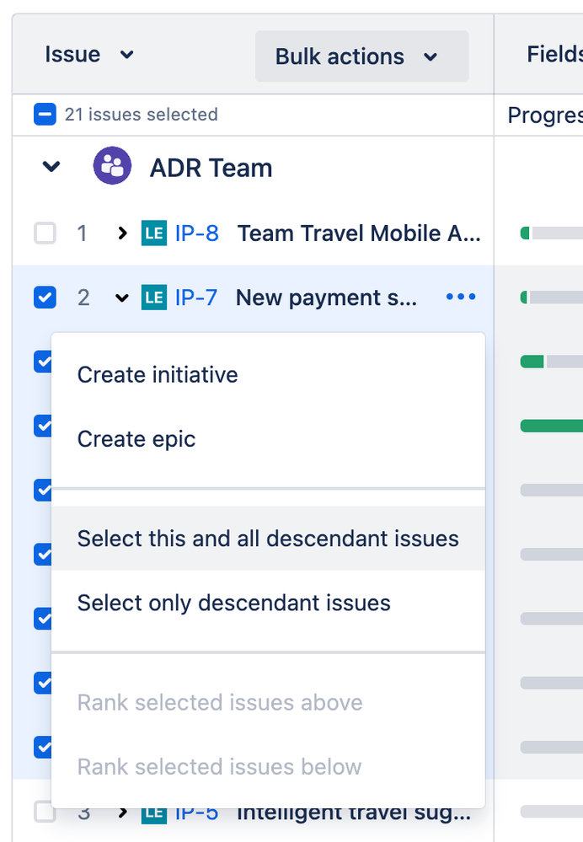Expand the IP-5 issue row
583x842 pixels.
click(x=122, y=812)
